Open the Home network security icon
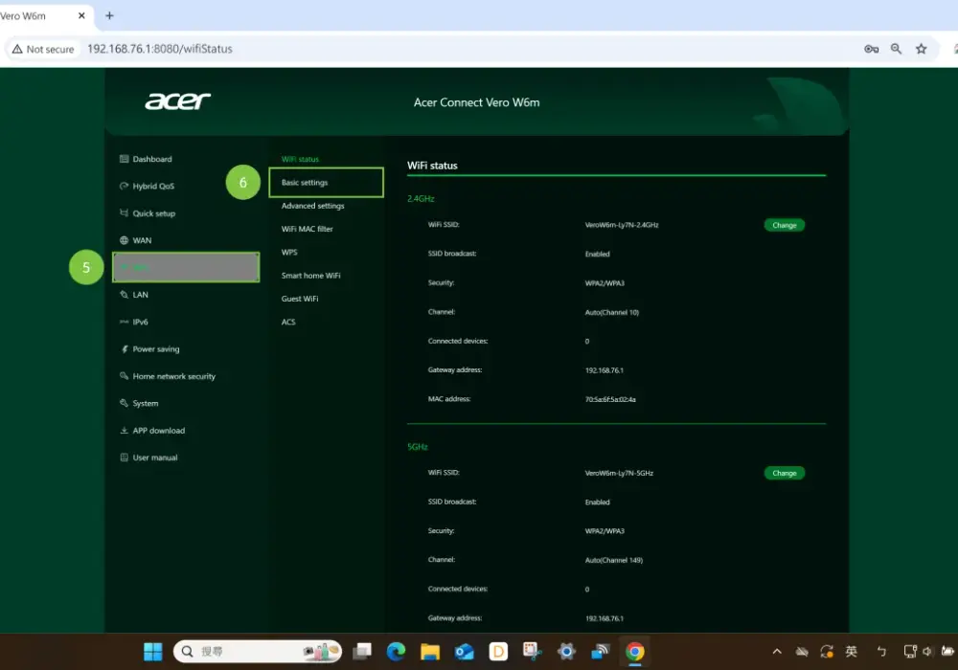Viewport: 958px width, 670px height. pyautogui.click(x=124, y=376)
